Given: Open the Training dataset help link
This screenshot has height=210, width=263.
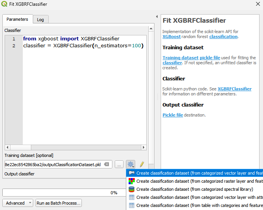Looking at the screenshot, I should (x=180, y=58).
